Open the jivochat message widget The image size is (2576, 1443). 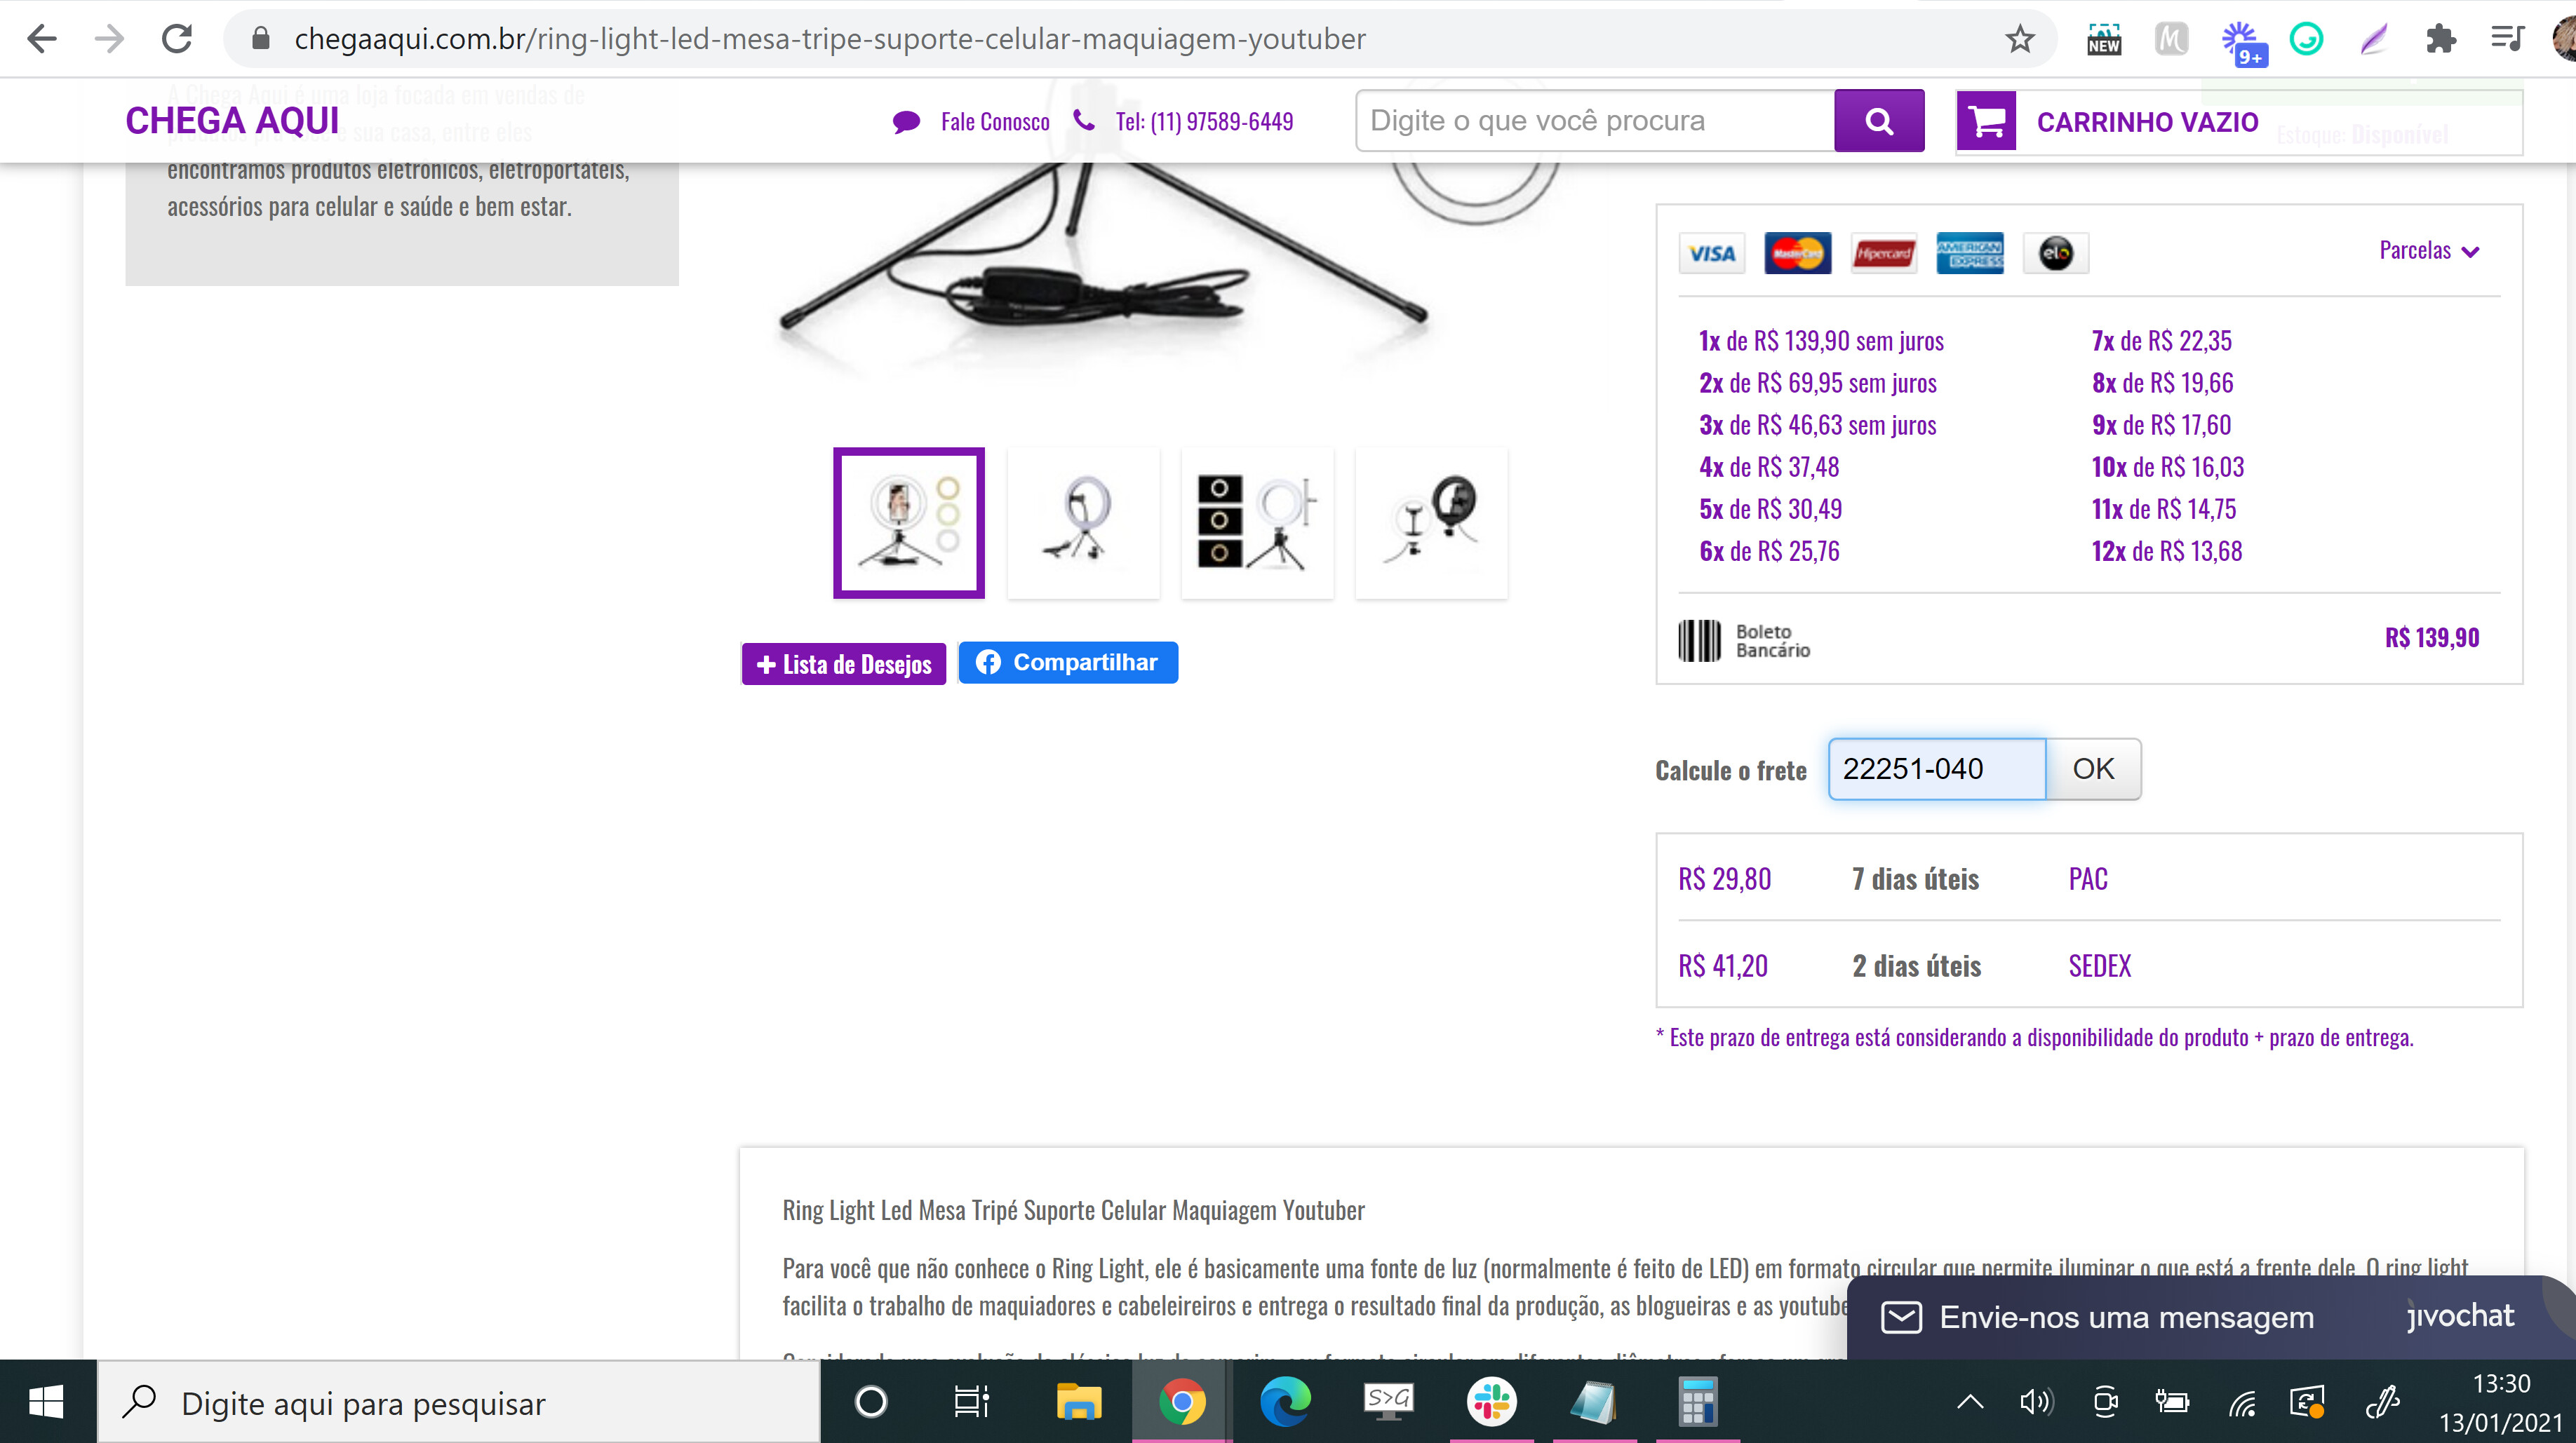click(2198, 1317)
